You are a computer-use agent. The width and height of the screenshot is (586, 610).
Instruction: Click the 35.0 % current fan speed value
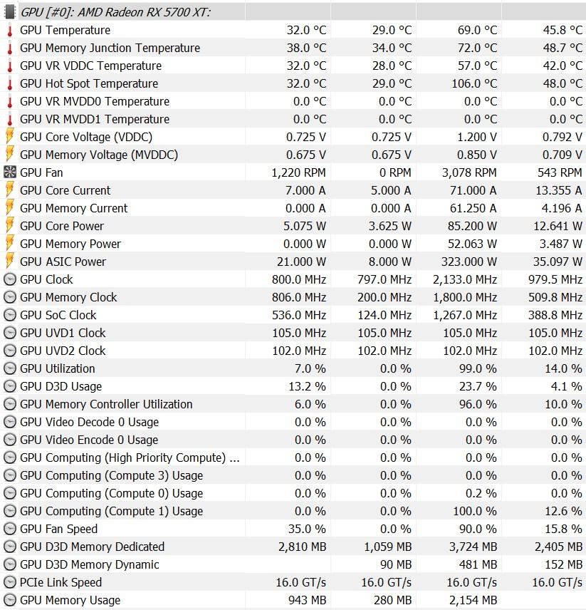pyautogui.click(x=307, y=529)
